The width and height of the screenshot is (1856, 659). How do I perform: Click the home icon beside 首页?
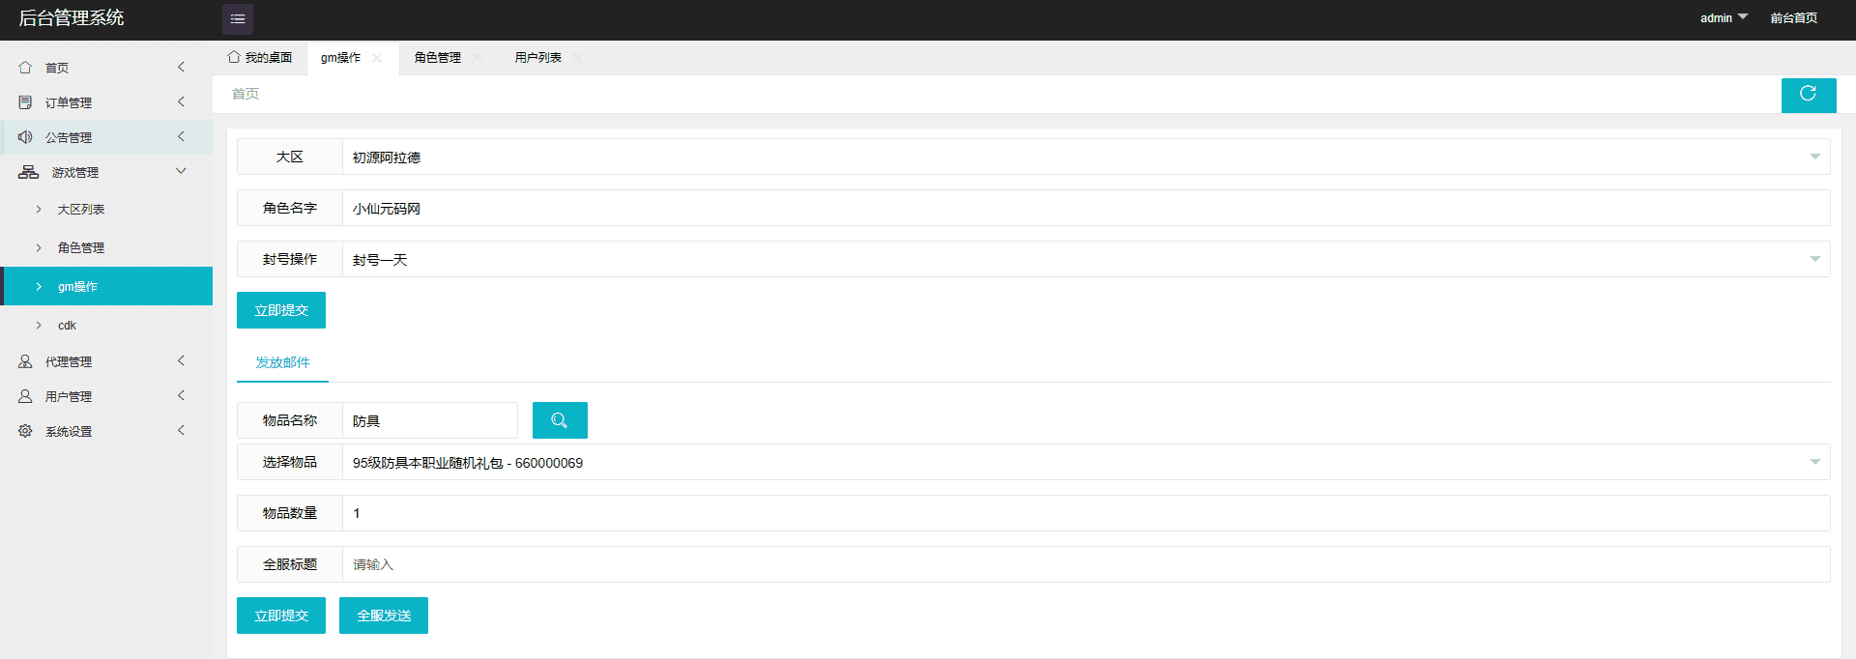point(25,68)
